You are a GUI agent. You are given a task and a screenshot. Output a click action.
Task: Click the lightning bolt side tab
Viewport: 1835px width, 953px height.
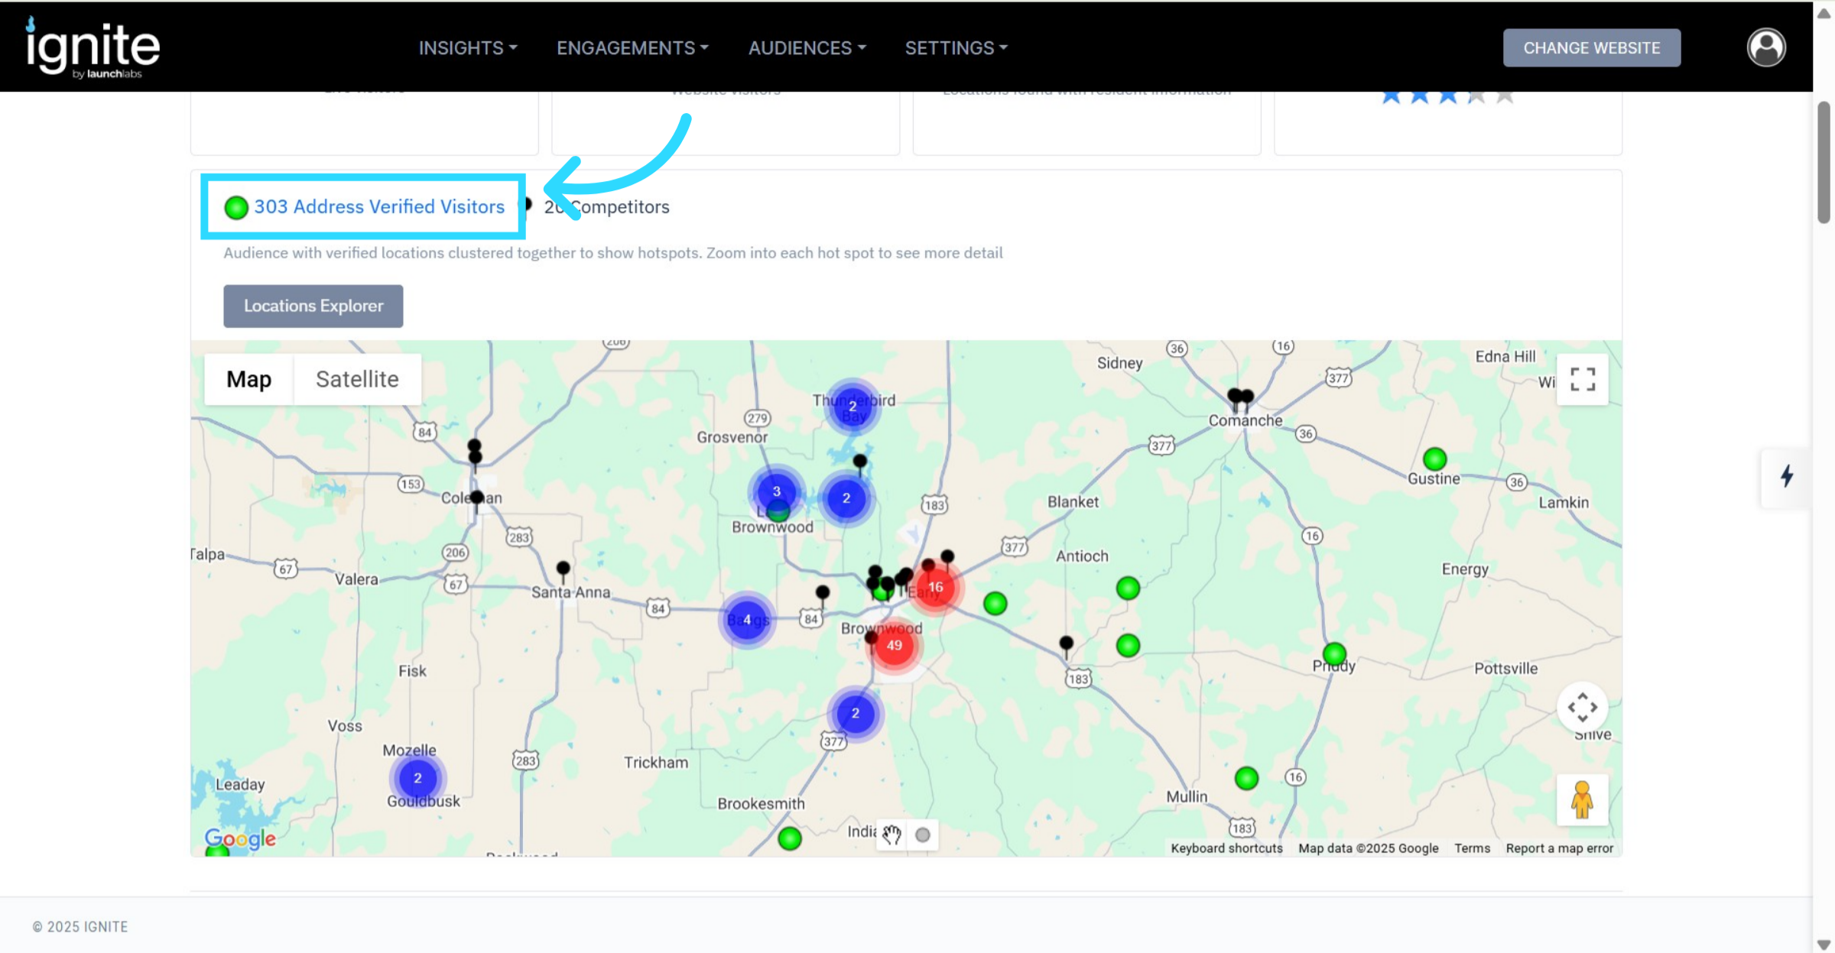coord(1786,476)
